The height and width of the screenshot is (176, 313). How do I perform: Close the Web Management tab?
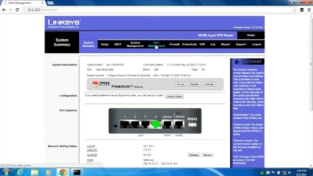pyautogui.click(x=43, y=3)
